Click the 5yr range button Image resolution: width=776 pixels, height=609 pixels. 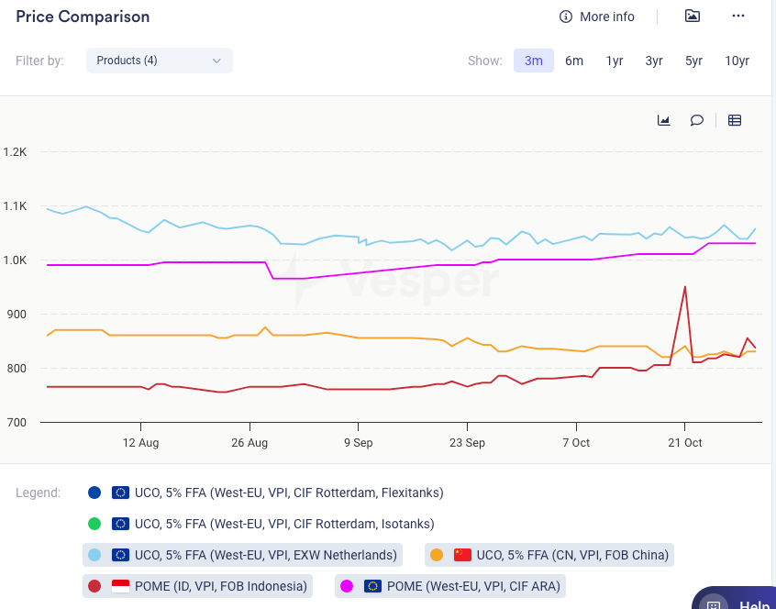(693, 61)
